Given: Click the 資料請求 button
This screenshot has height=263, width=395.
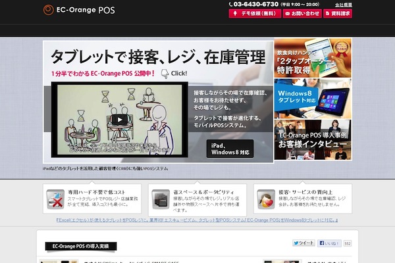Looking at the screenshot, I should pyautogui.click(x=338, y=14).
